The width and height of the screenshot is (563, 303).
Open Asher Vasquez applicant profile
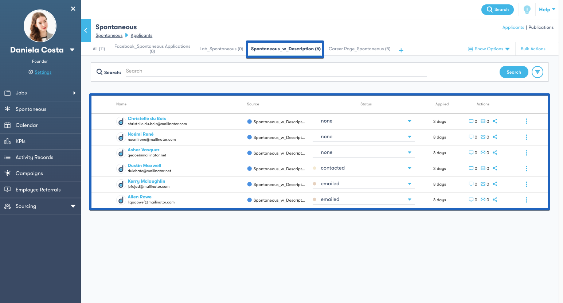pyautogui.click(x=144, y=150)
